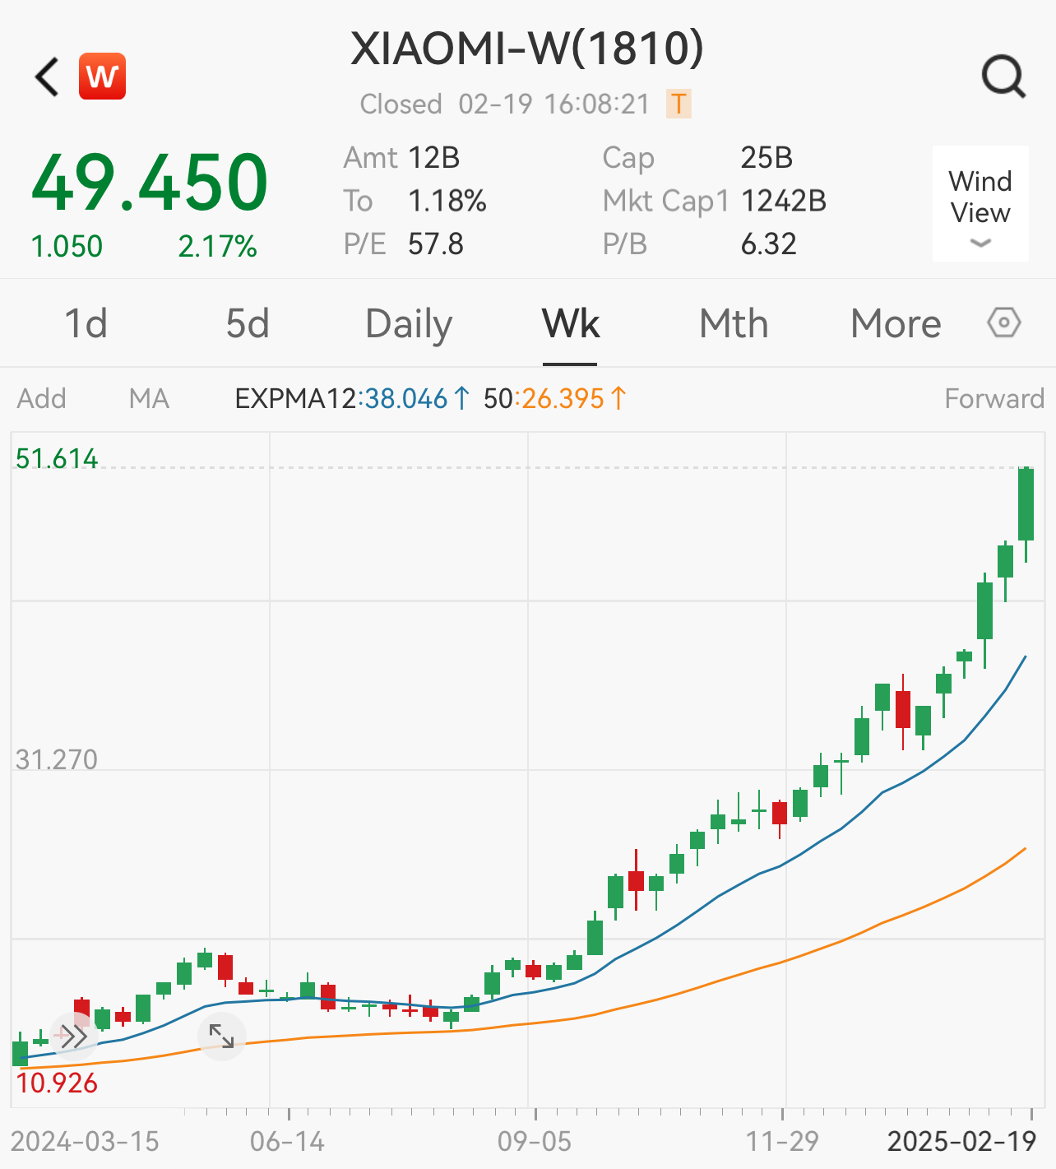Image resolution: width=1056 pixels, height=1169 pixels.
Task: Tap the turnover value 1.18%
Action: tap(447, 201)
